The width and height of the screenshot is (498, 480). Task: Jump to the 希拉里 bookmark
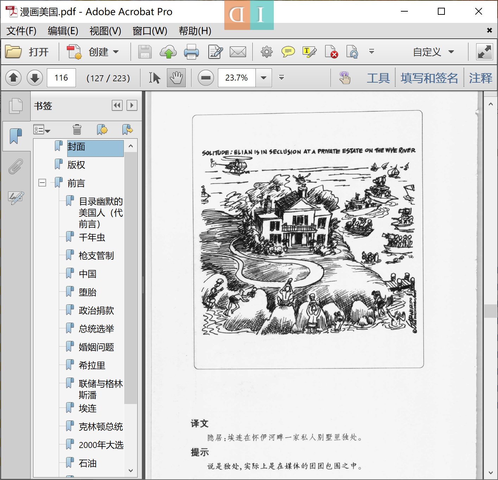point(92,365)
